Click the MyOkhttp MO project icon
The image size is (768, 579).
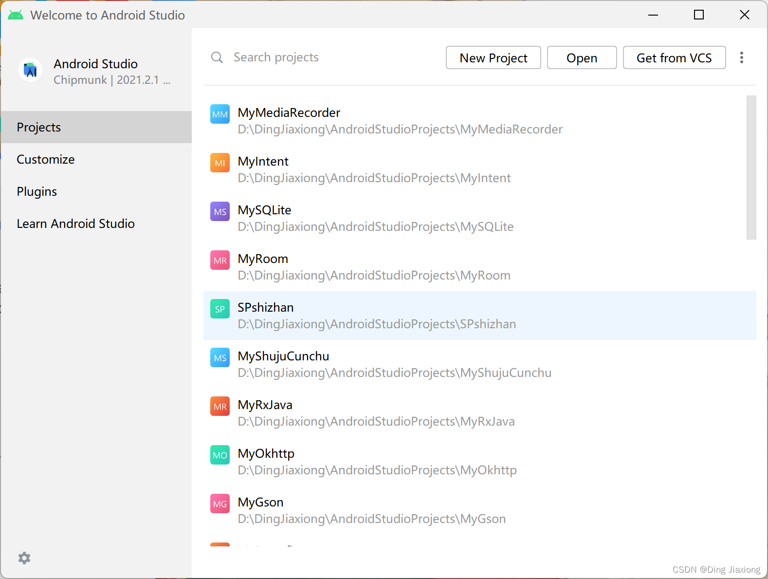220,455
